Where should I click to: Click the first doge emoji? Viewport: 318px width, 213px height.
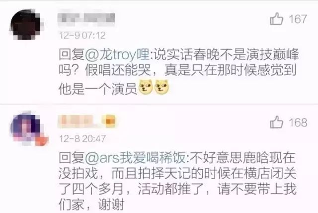click(146, 88)
